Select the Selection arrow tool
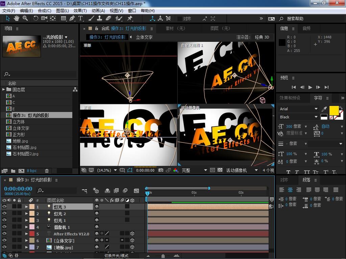This screenshot has height=259, width=346. [x=8, y=19]
